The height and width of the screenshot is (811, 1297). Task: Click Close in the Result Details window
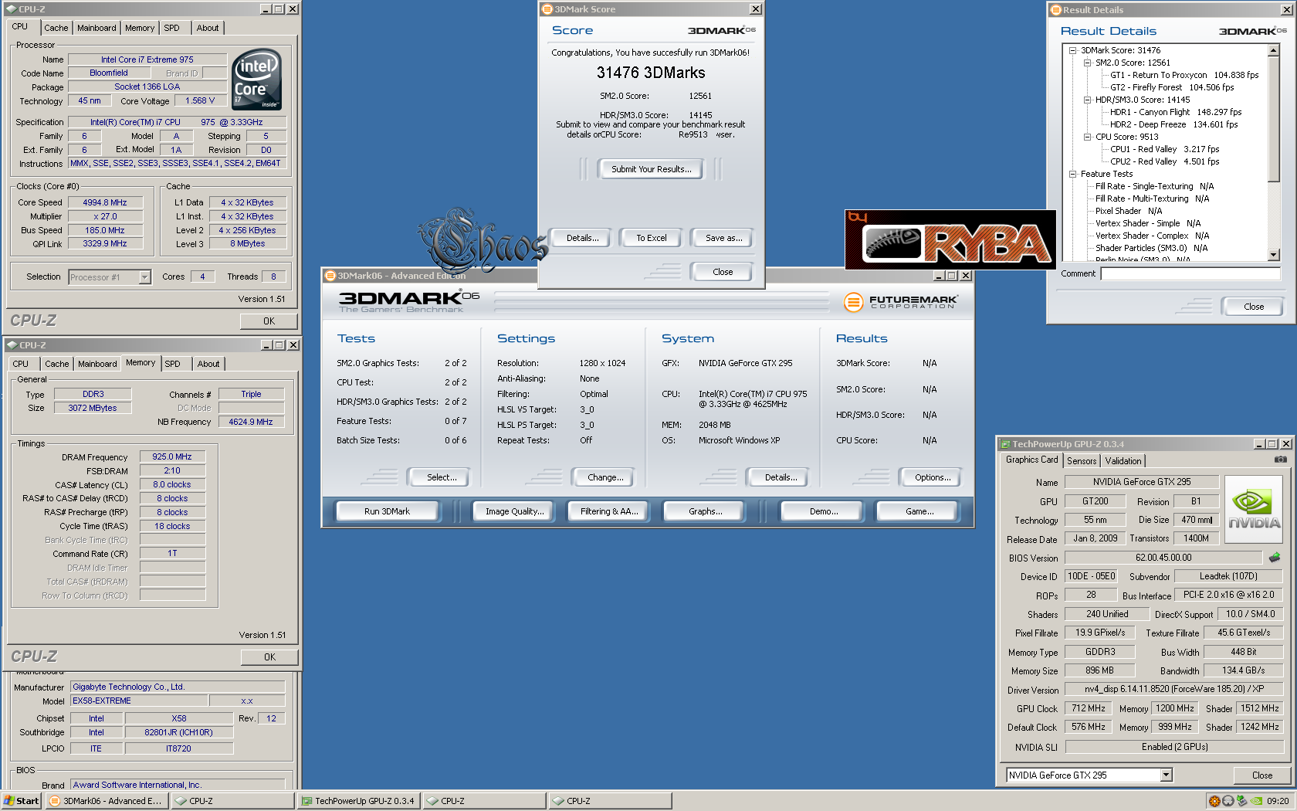point(1253,307)
